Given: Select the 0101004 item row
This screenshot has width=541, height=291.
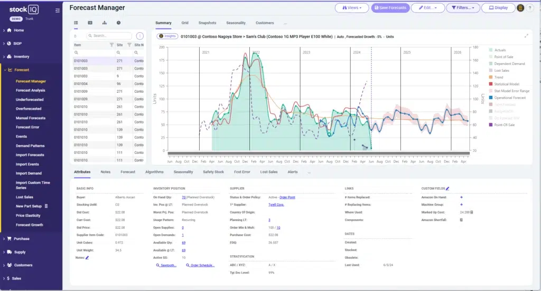Looking at the screenshot, I should [x=108, y=84].
